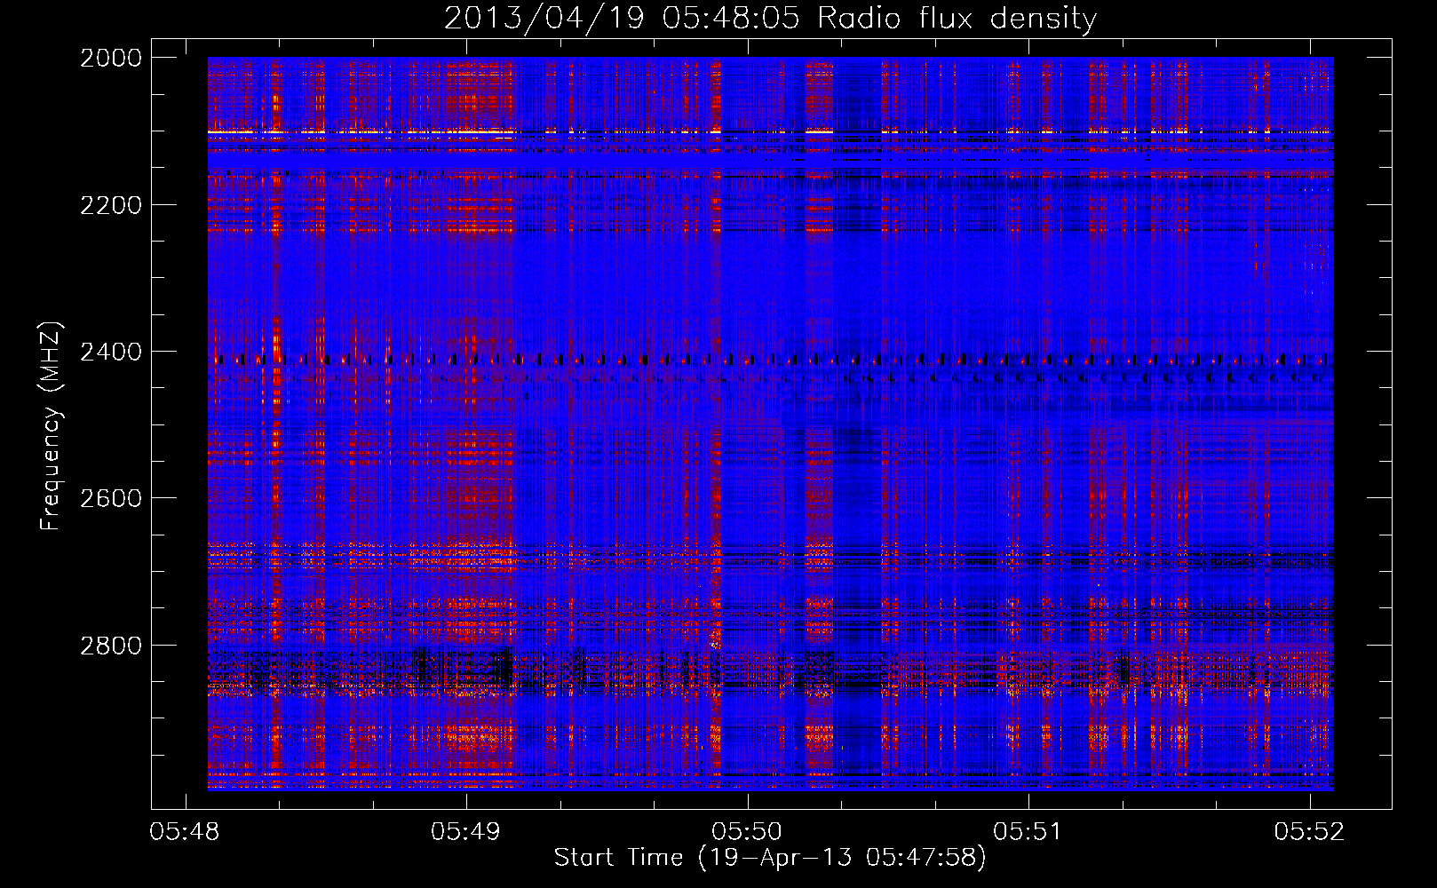Click the x-axis label 'Start Time (19-Apr-13 05:47:58)'
This screenshot has width=1437, height=888.
coord(770,858)
